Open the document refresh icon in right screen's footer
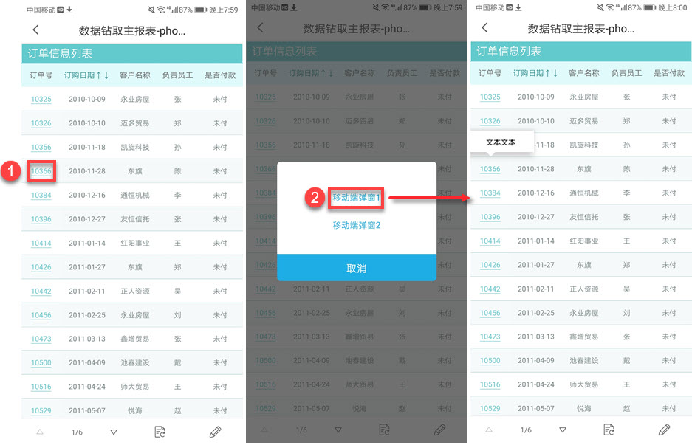This screenshot has width=692, height=445. [x=609, y=430]
